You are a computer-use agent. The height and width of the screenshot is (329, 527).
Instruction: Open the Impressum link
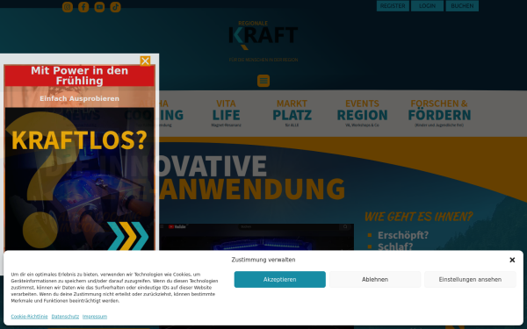(95, 316)
